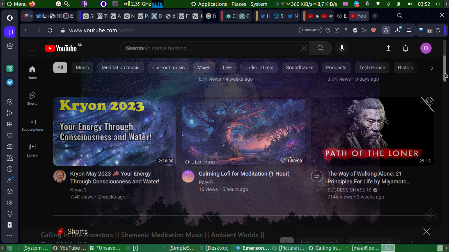Open Opera sidebar Player panel
Screen dimensions: 449x252
[x=10, y=102]
